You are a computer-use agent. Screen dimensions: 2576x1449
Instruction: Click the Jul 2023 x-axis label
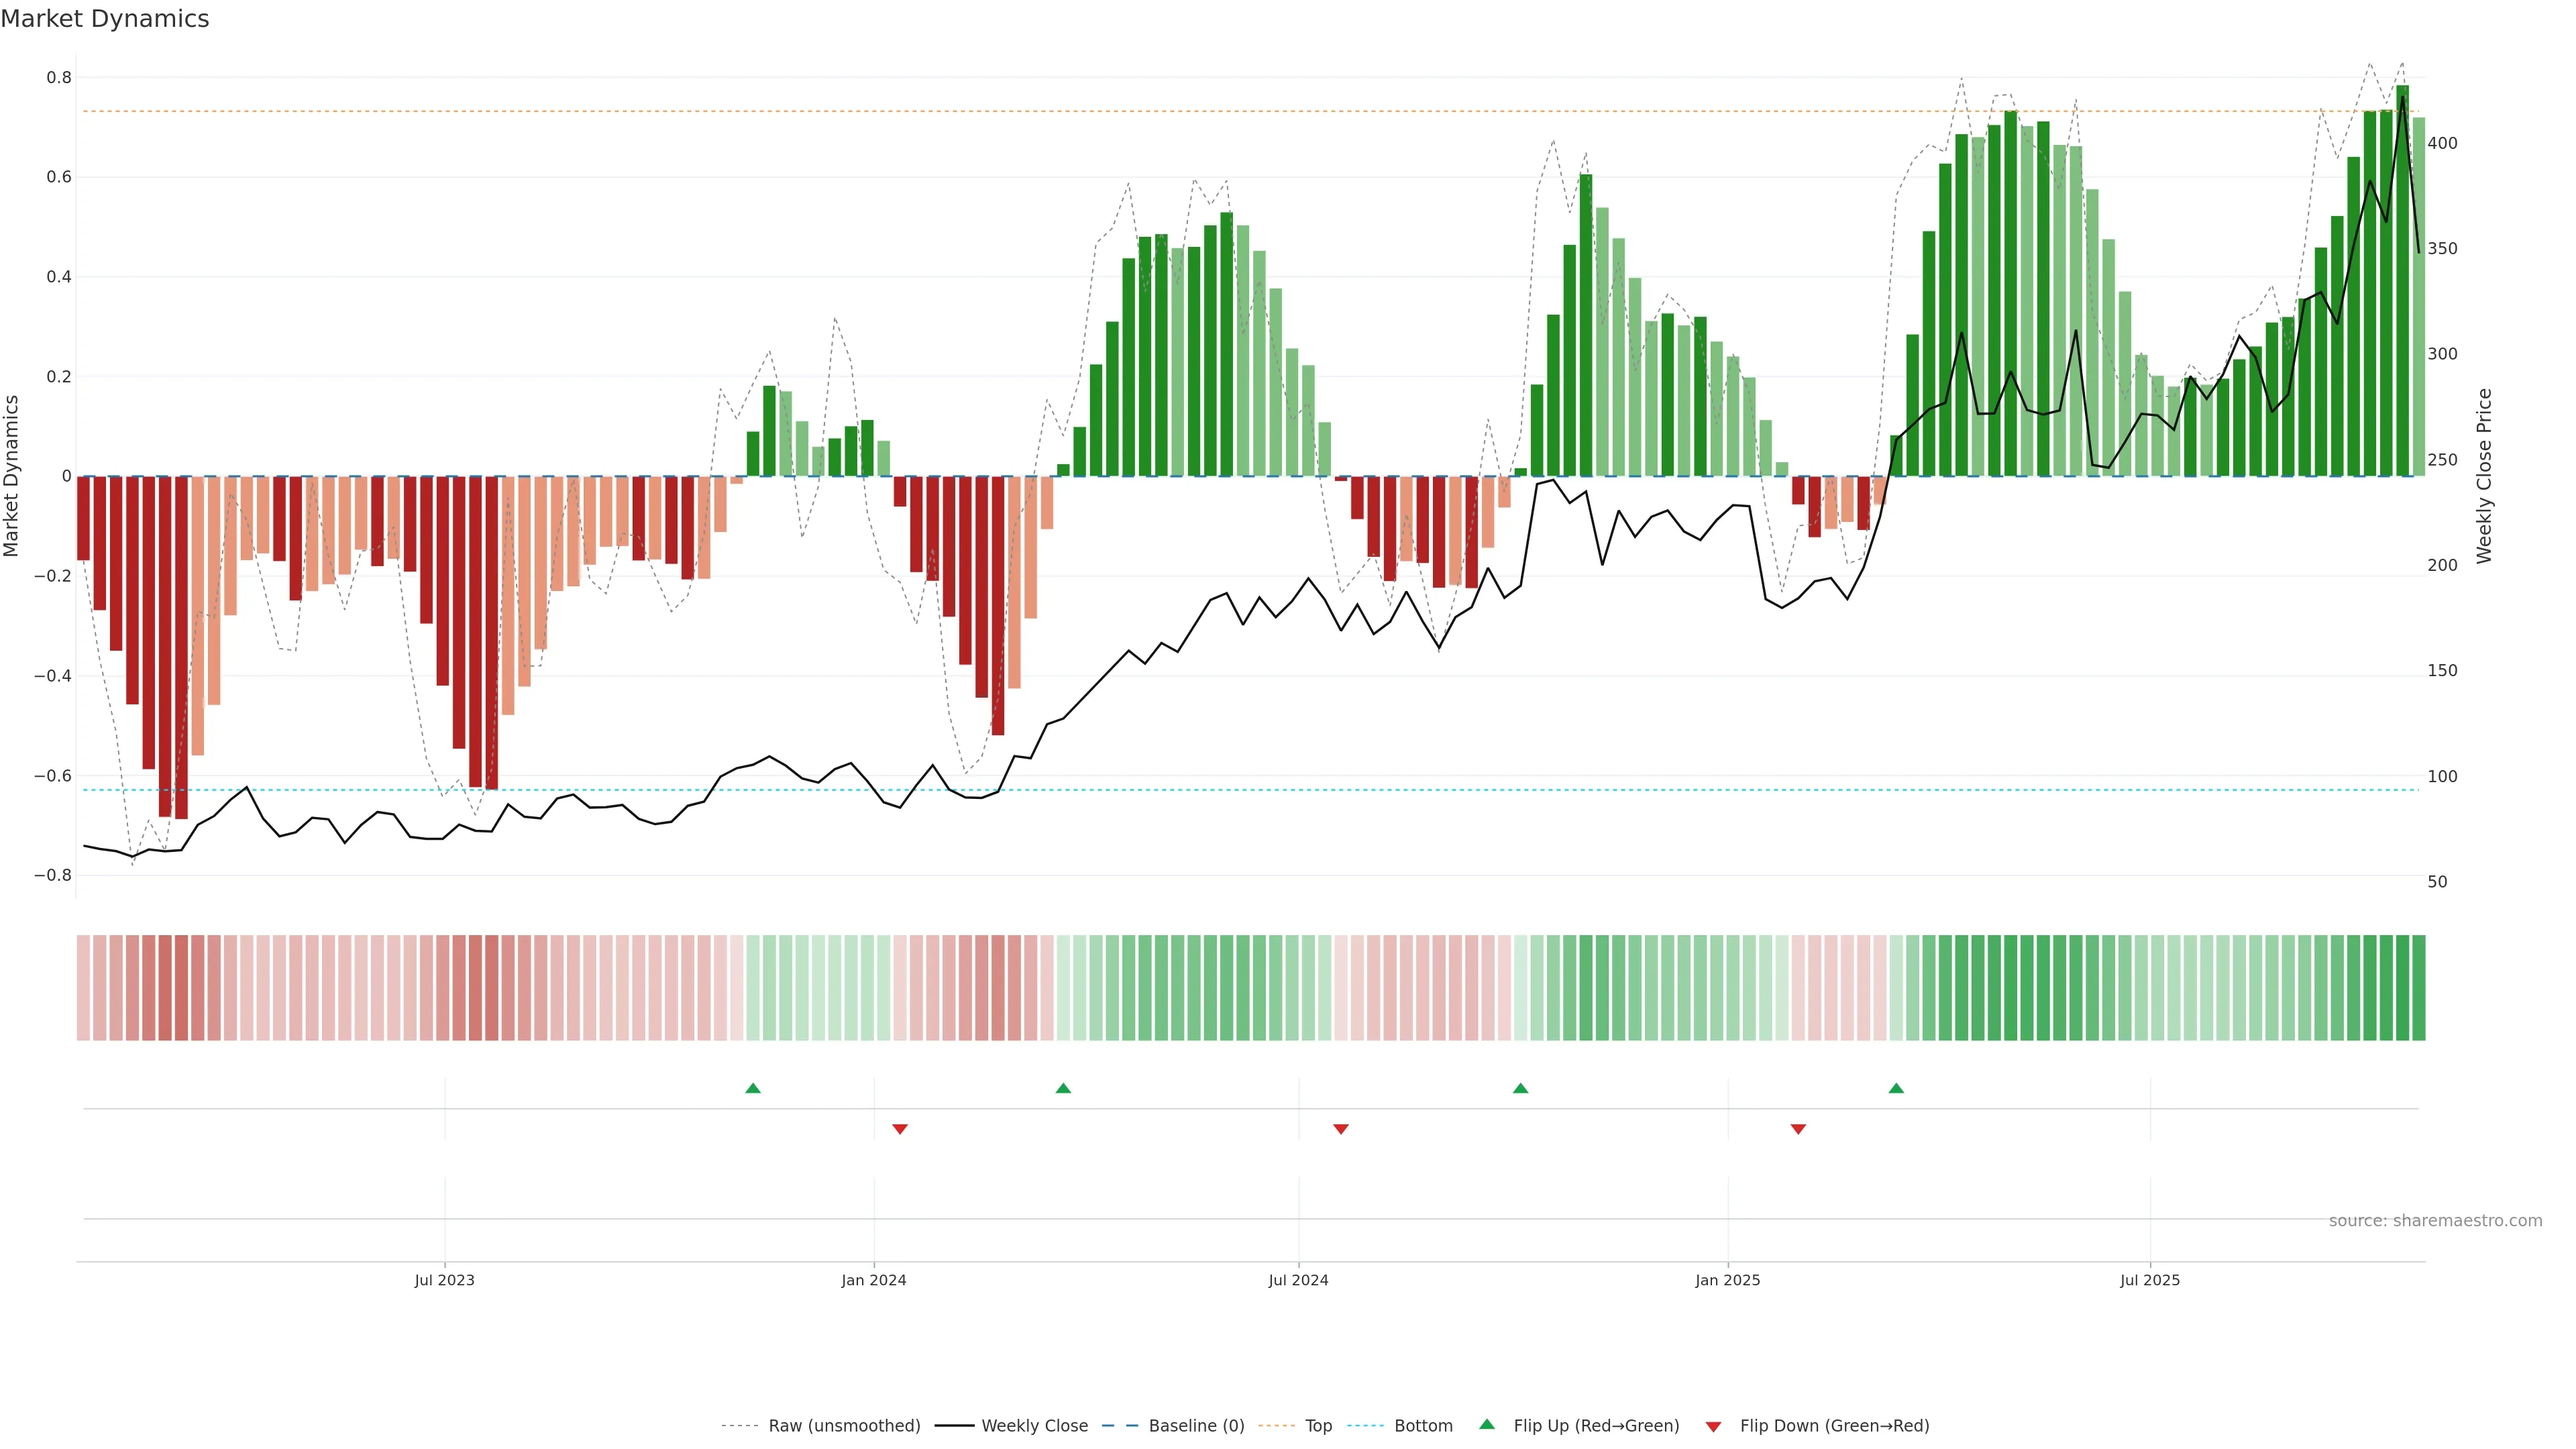(444, 1280)
